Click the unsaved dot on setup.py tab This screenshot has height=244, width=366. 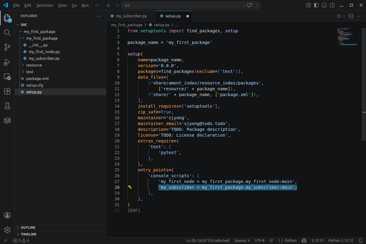click(x=187, y=16)
